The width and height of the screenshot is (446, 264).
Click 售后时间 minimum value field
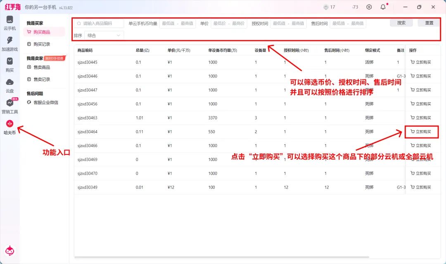[339, 23]
